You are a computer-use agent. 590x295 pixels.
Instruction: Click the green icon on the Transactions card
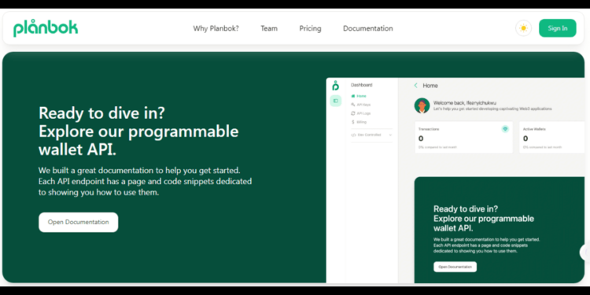point(505,129)
